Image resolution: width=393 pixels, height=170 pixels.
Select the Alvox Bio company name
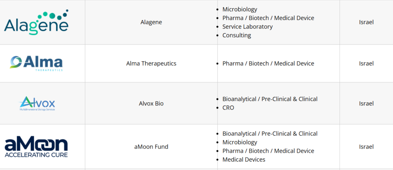tap(151, 103)
